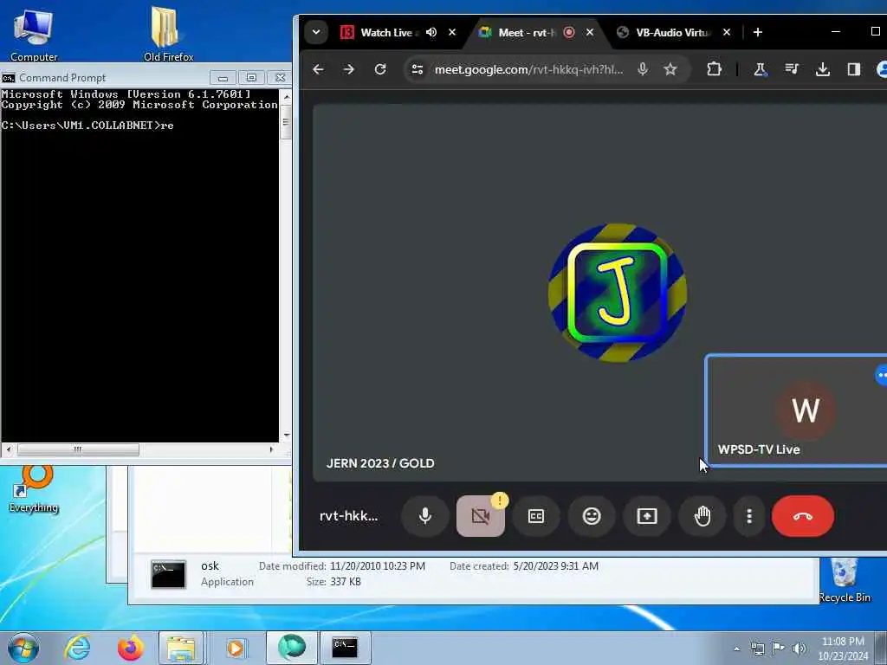Click the meet.google.com address field
The image size is (887, 665).
(529, 69)
